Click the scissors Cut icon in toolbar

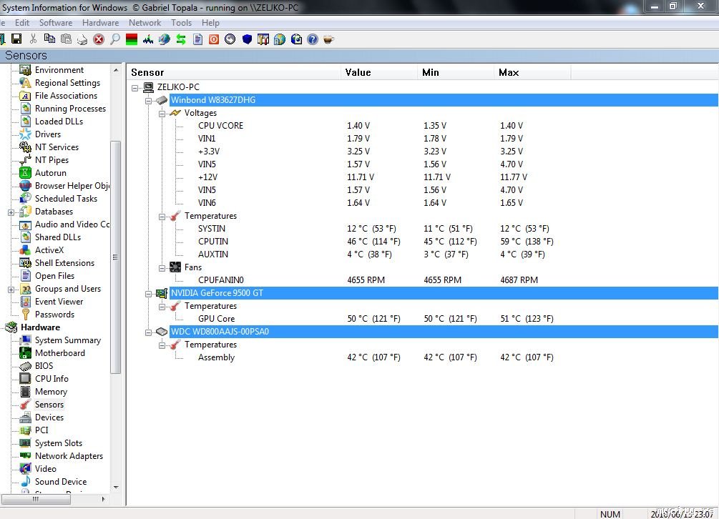(33, 39)
